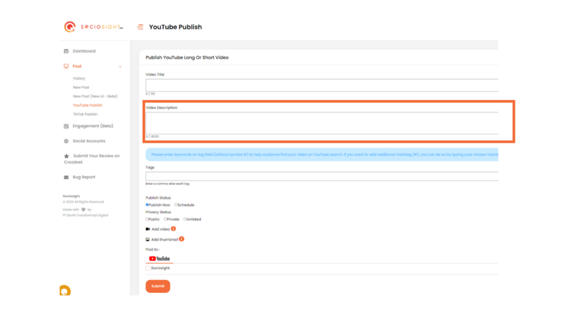Check the Sociosight account checkbox
The image size is (570, 320).
148,268
